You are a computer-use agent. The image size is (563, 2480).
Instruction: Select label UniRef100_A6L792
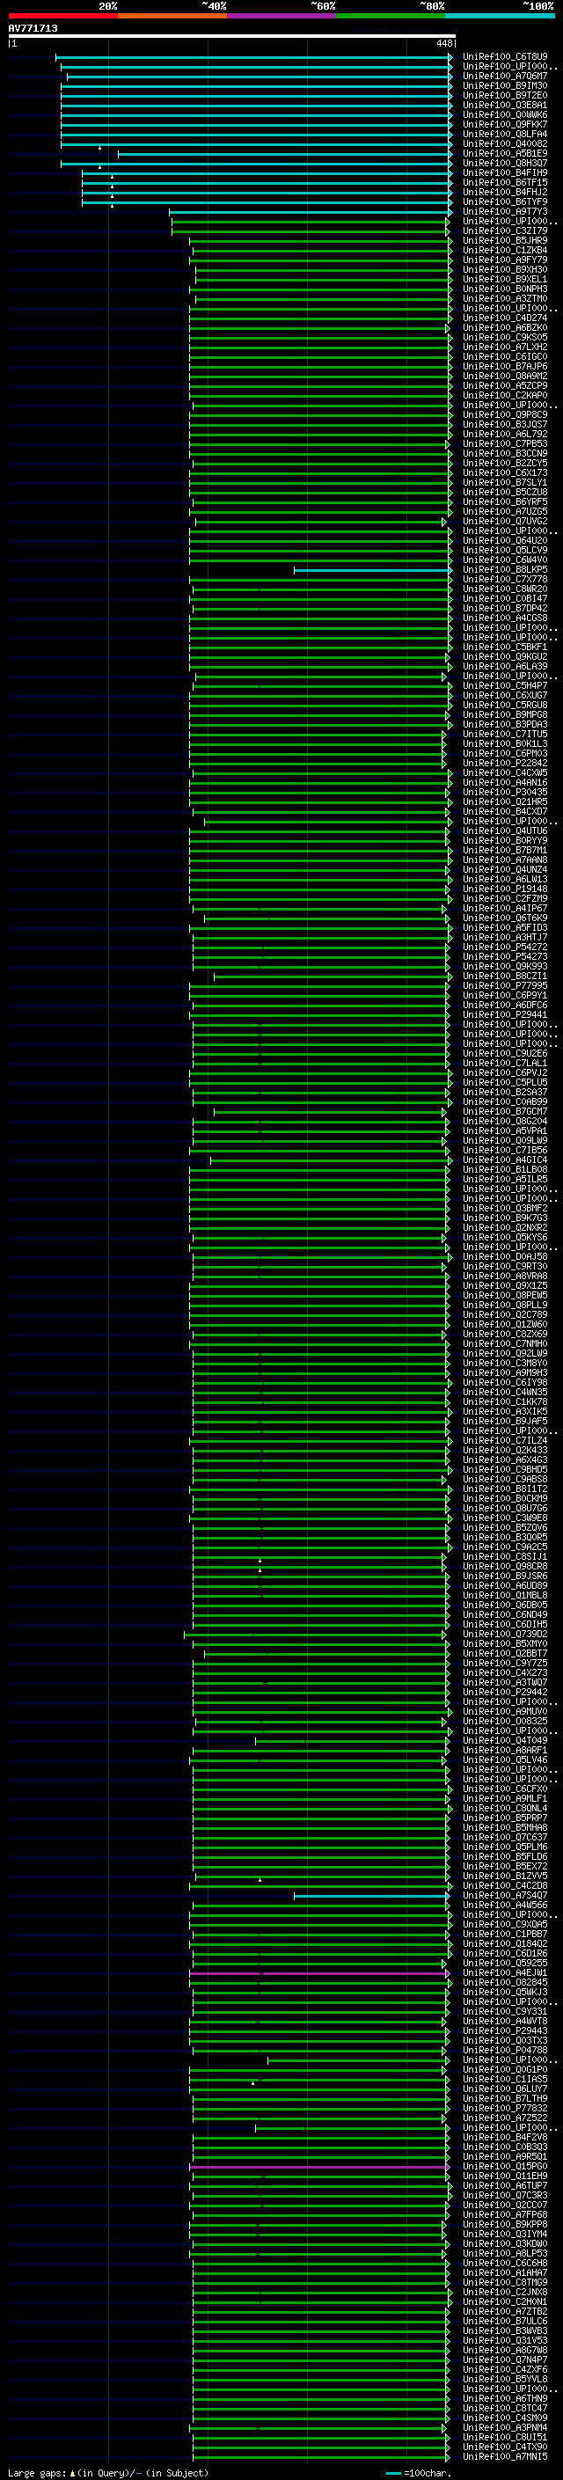click(x=504, y=435)
